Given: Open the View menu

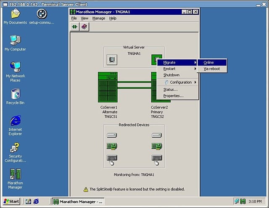Looking at the screenshot, I should coord(84,18).
